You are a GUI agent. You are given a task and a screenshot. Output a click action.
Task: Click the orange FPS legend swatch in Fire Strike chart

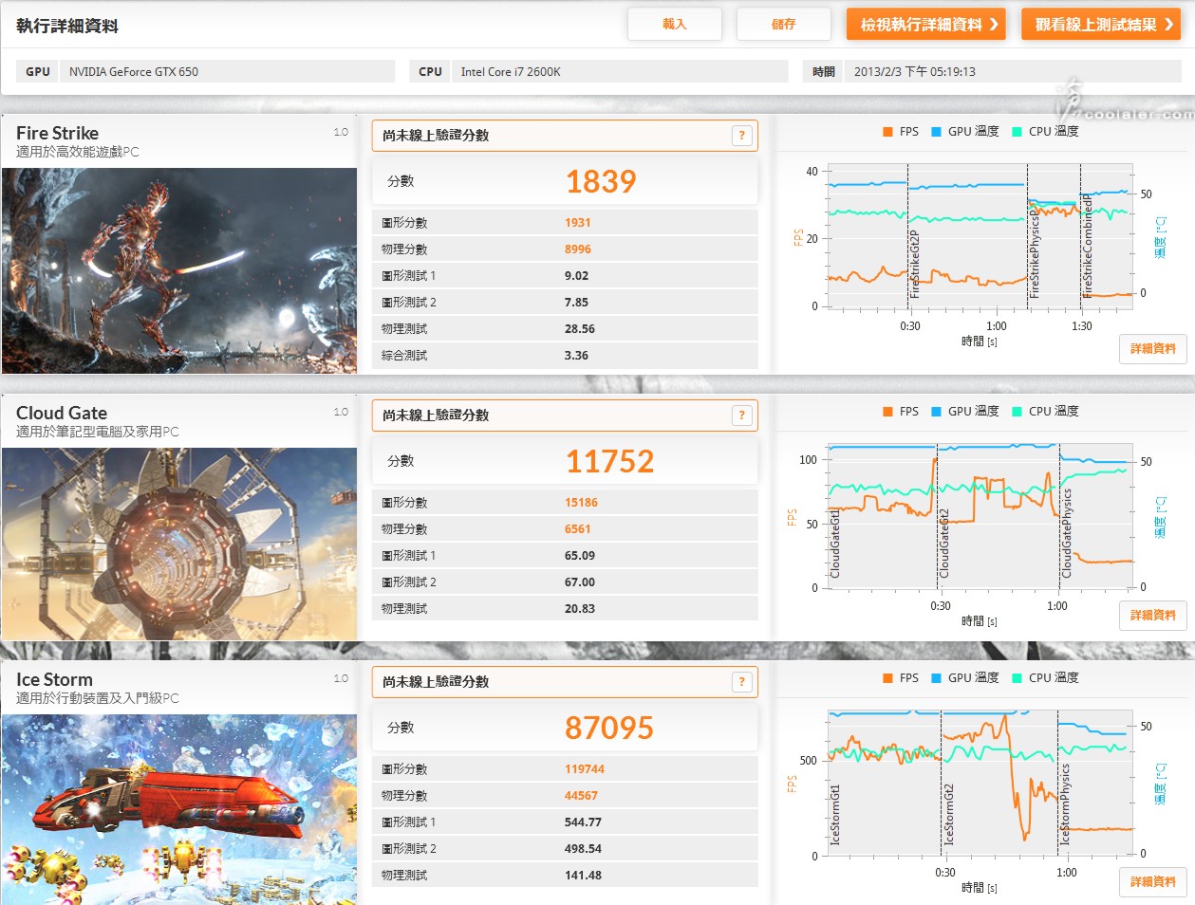(887, 132)
